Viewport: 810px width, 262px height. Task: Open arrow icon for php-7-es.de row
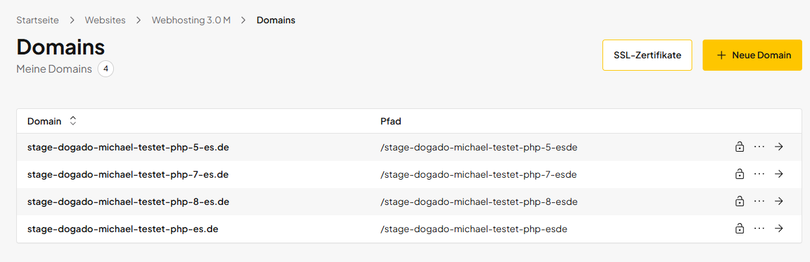click(x=779, y=174)
